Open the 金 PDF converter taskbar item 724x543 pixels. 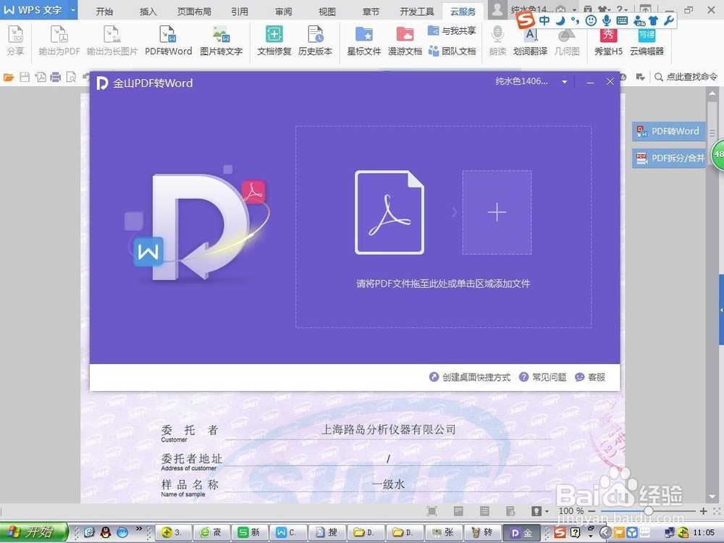(x=521, y=532)
